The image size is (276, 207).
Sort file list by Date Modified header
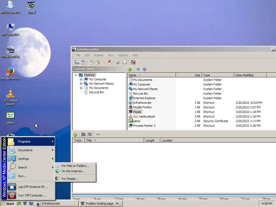[250, 75]
